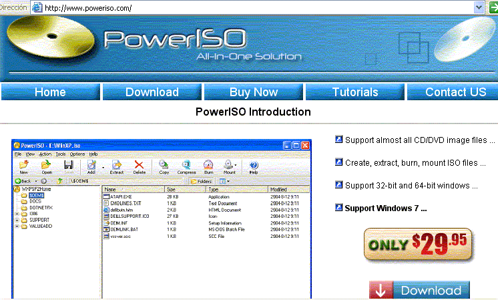
Task: Open the Tools menu
Action: (60, 154)
